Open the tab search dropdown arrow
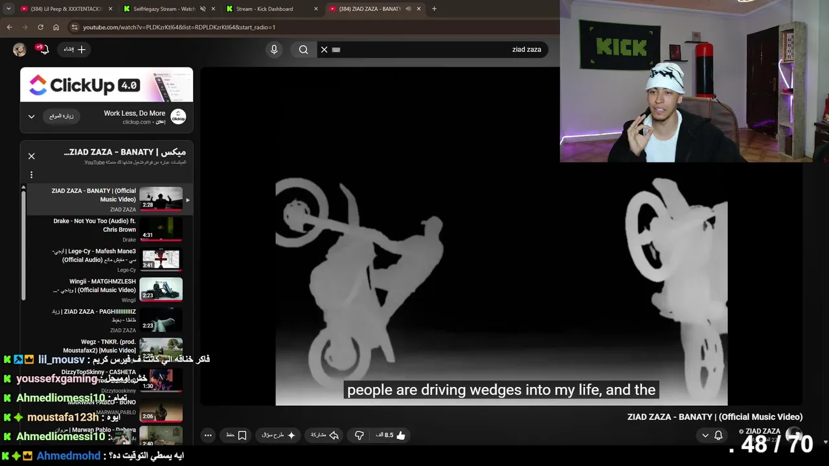This screenshot has width=829, height=466. coord(8,8)
